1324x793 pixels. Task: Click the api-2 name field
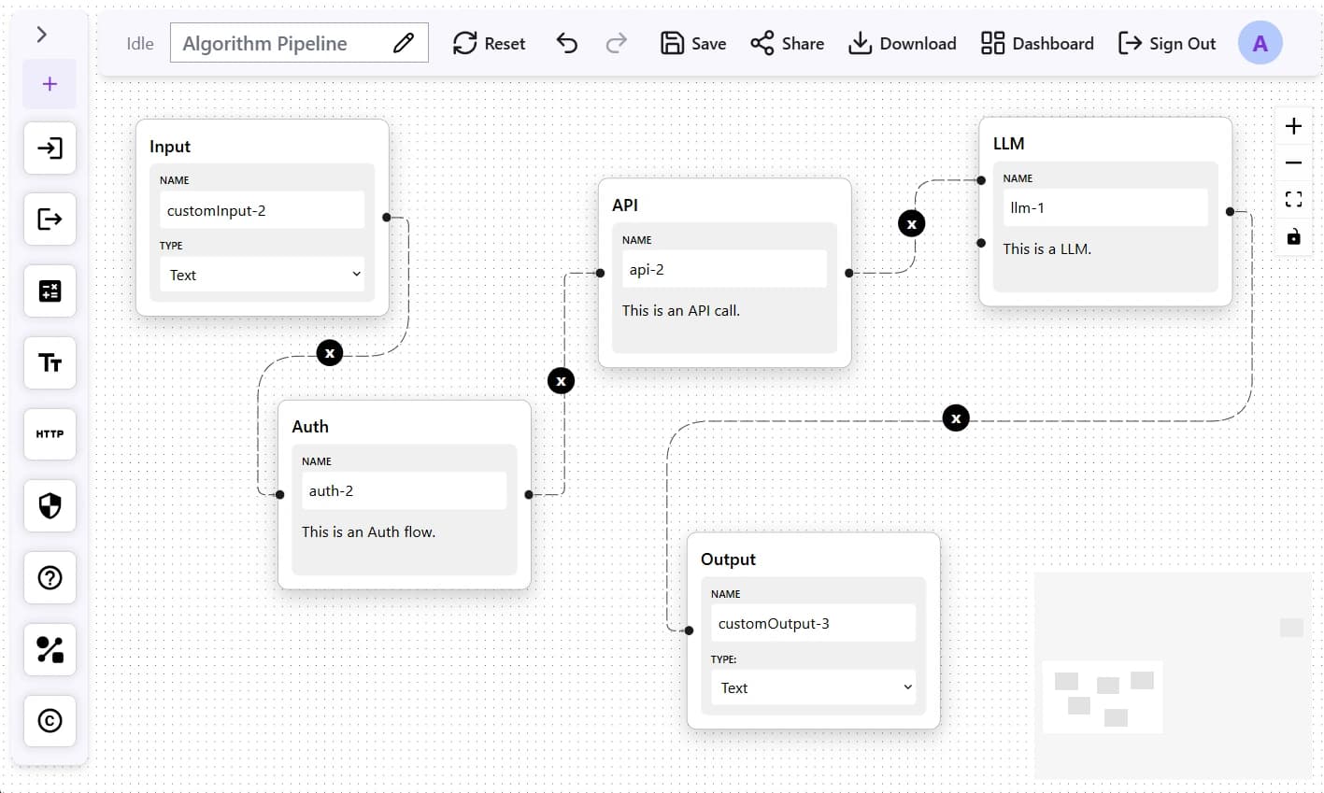click(724, 269)
